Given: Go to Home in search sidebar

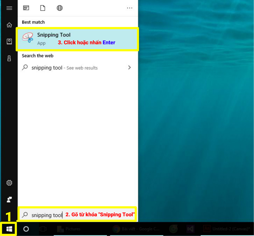Looking at the screenshot, I should point(9,25).
